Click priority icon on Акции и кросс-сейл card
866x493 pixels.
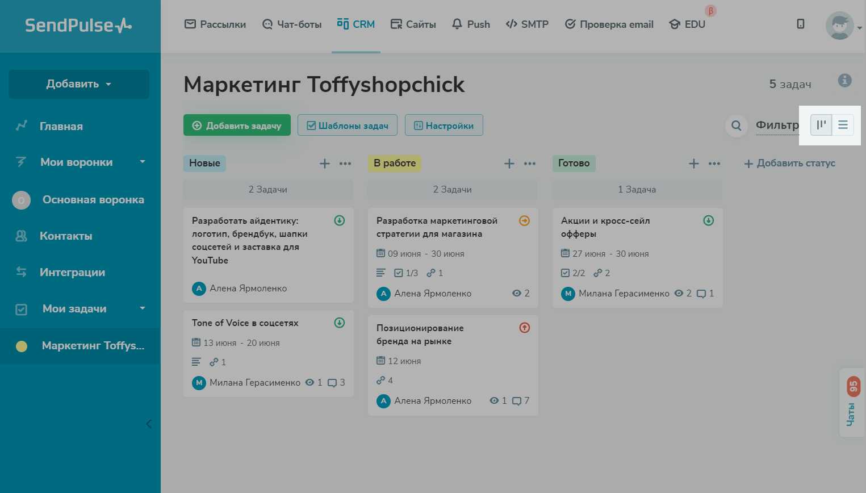709,220
